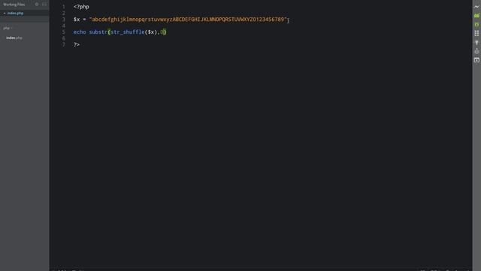Image resolution: width=481 pixels, height=271 pixels.
Task: Click the <?php opening tag
Action: coord(81,7)
